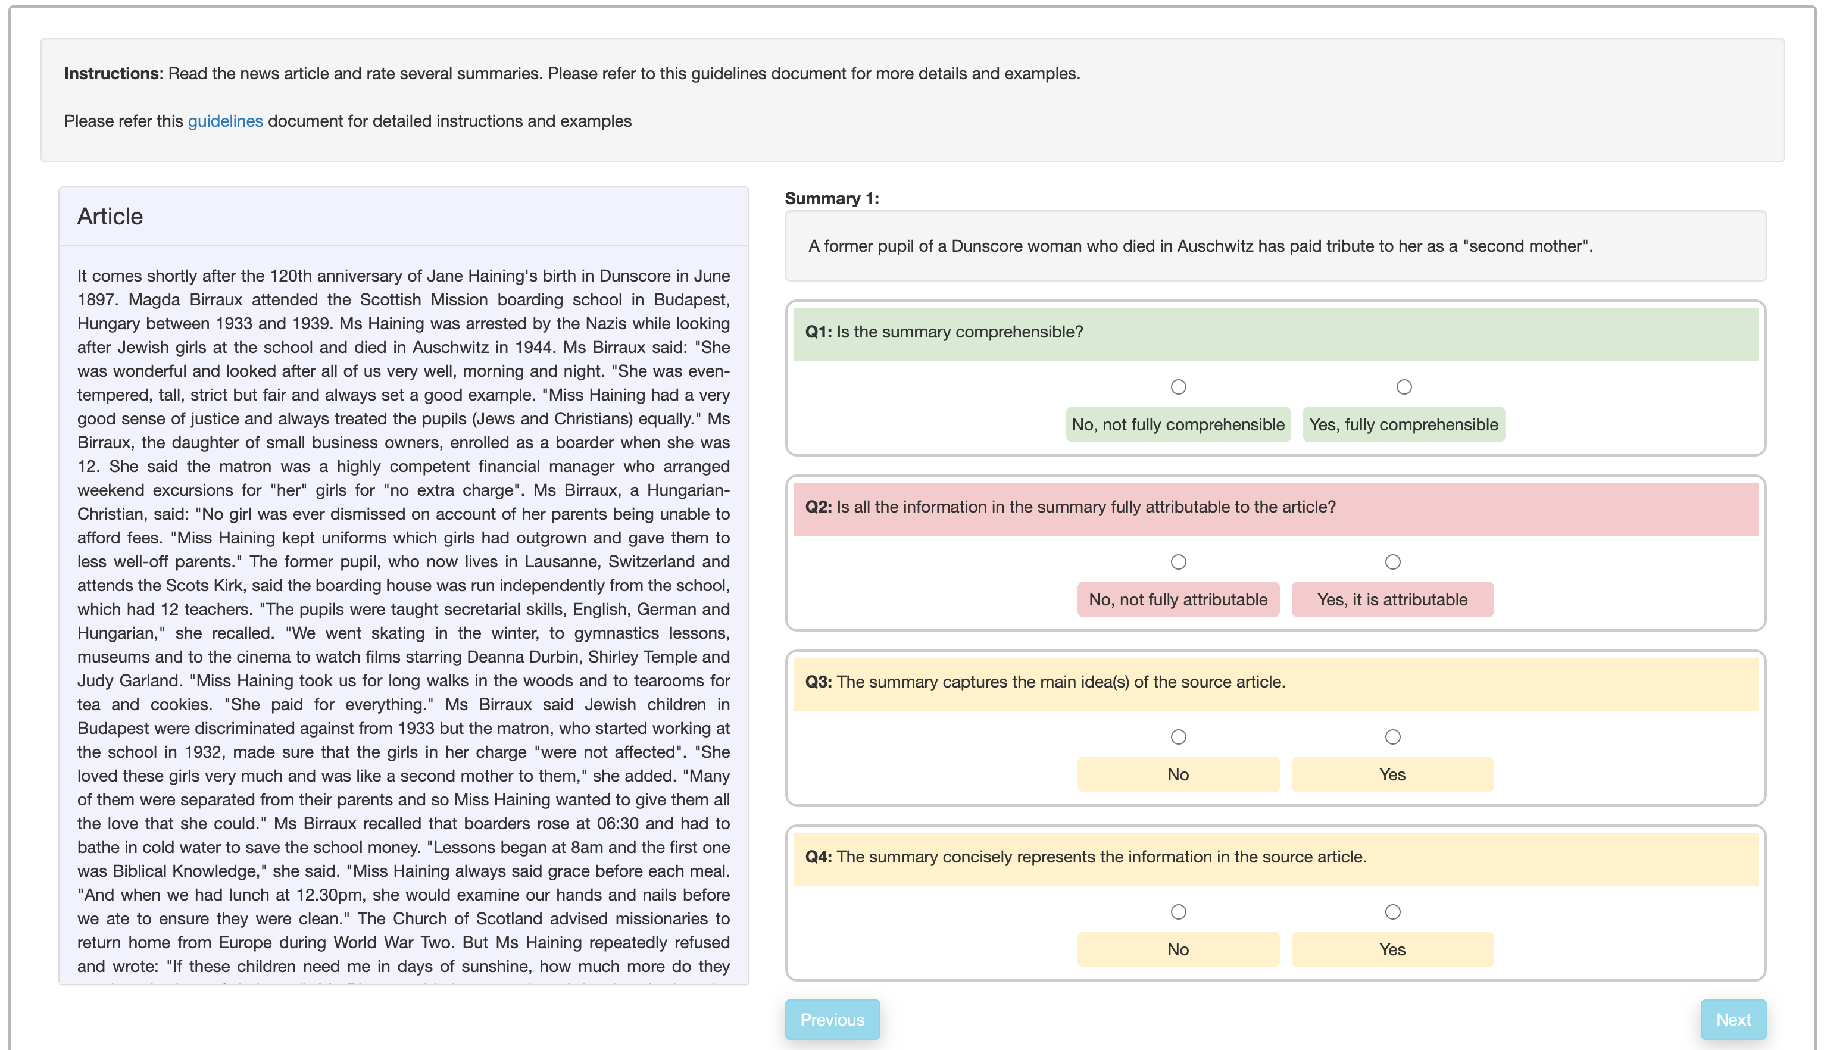The width and height of the screenshot is (1824, 1050).
Task: Select Q2 radio for "Yes, it is attributable"
Action: (1392, 562)
